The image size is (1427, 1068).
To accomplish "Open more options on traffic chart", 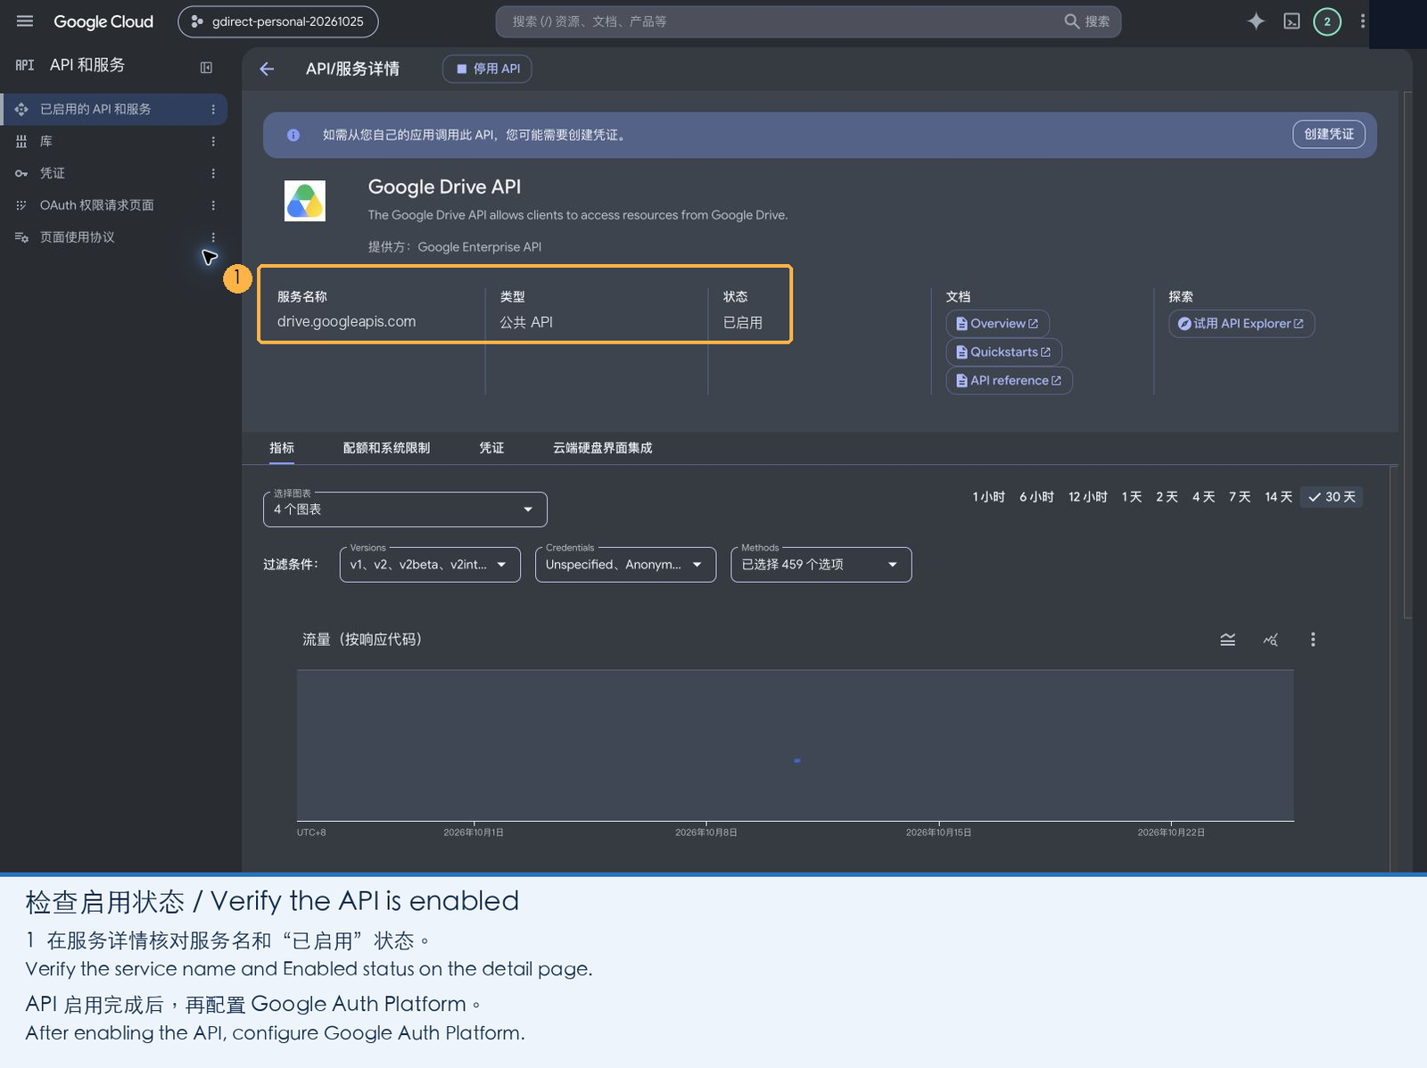I will 1313,640.
